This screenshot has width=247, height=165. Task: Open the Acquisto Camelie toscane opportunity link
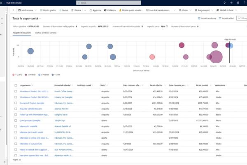coord(31,109)
